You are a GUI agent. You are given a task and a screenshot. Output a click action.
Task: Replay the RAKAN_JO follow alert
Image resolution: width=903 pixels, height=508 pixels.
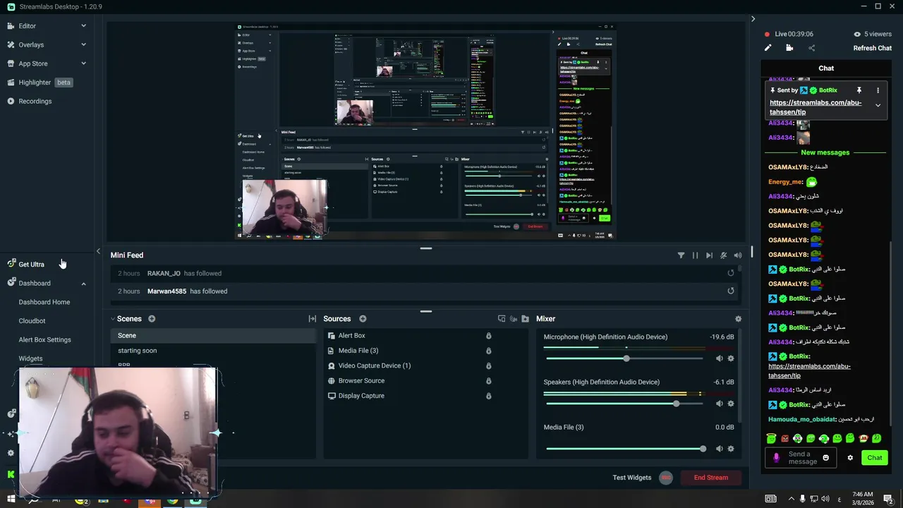(731, 273)
